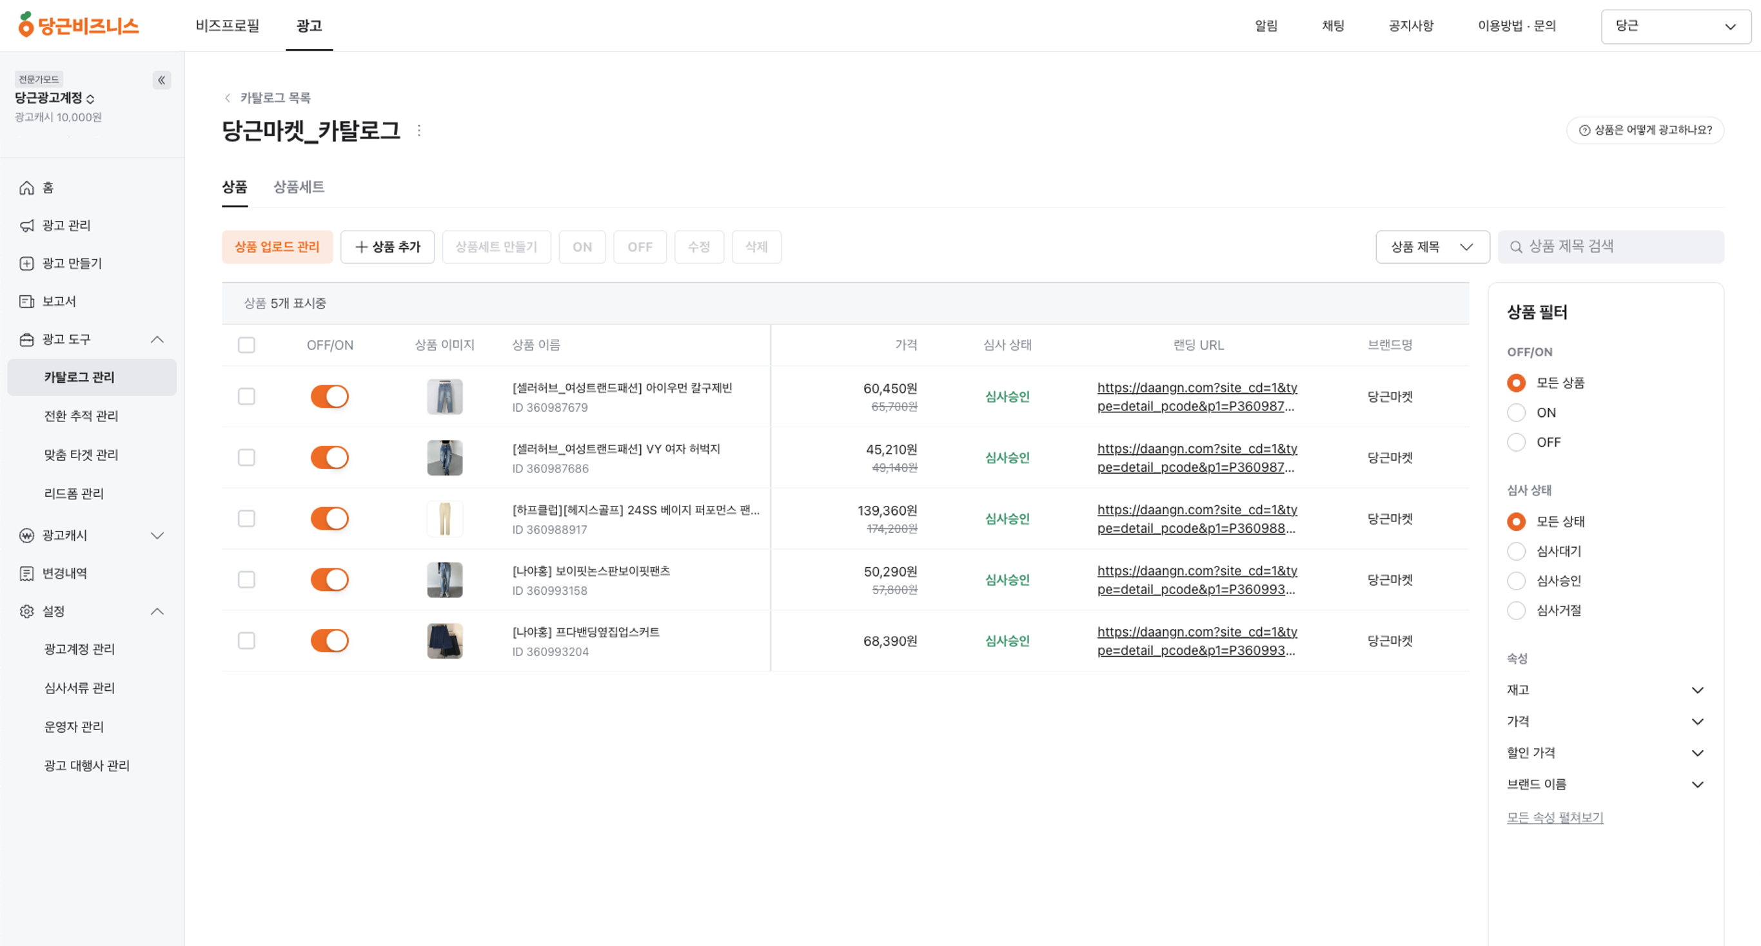
Task: Click 모든 속성 펼쳐보기 link
Action: pos(1555,817)
